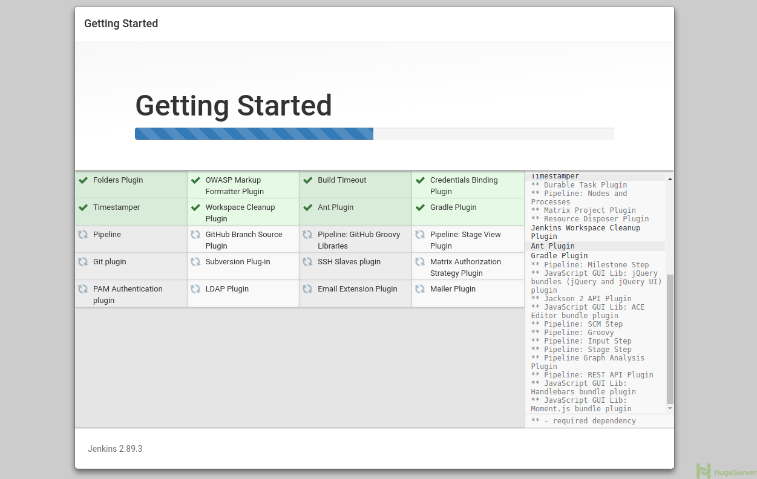Click '** Pipeline: Groovy' log line
Image resolution: width=757 pixels, height=479 pixels.
point(572,333)
